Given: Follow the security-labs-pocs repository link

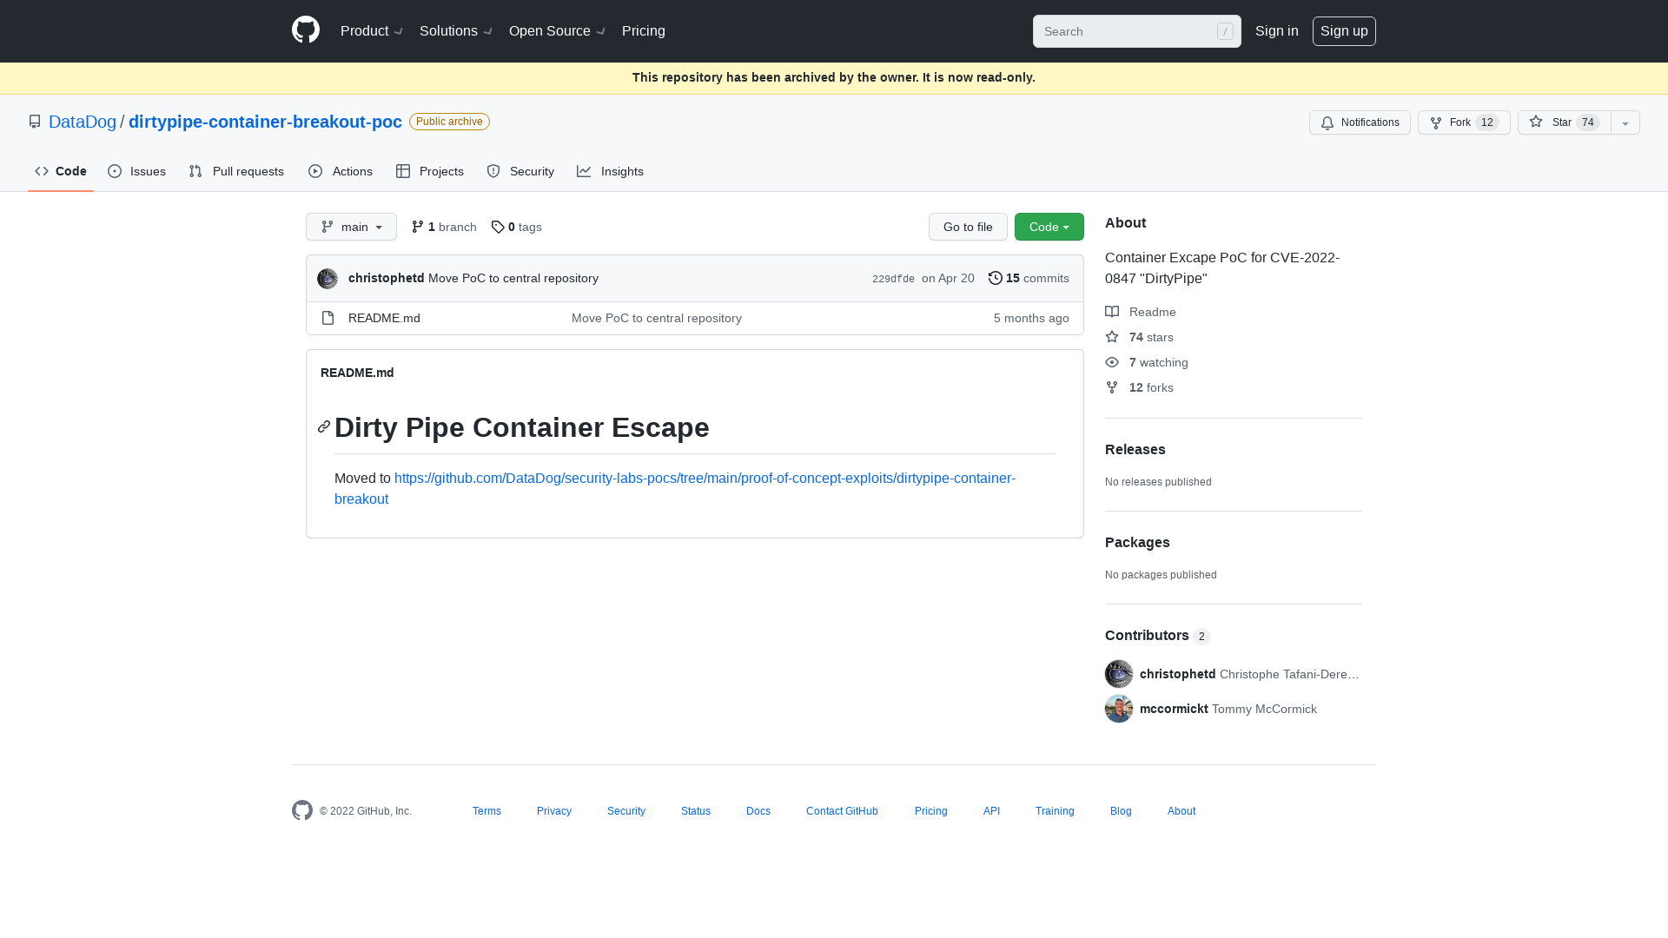Looking at the screenshot, I should pyautogui.click(x=675, y=488).
